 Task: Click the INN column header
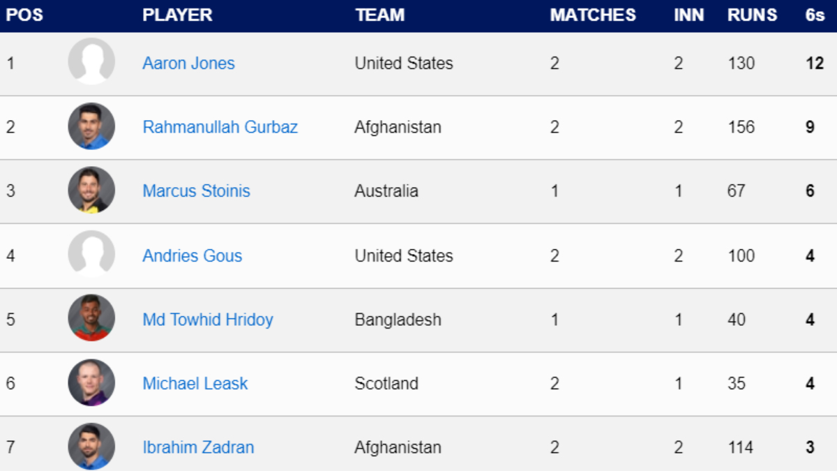[688, 15]
